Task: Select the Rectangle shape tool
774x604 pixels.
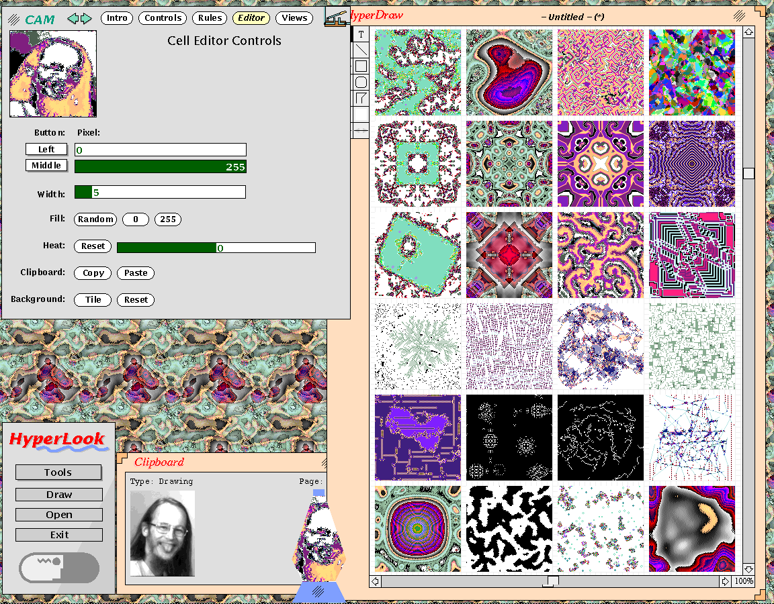Action: pos(361,66)
